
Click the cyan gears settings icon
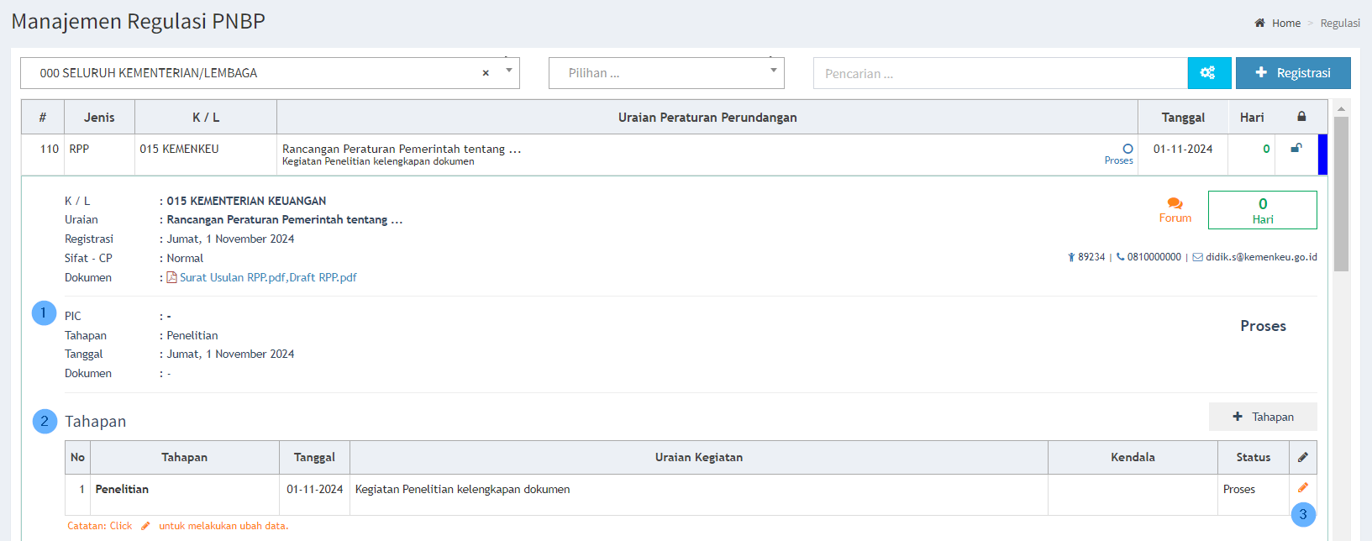pos(1208,73)
